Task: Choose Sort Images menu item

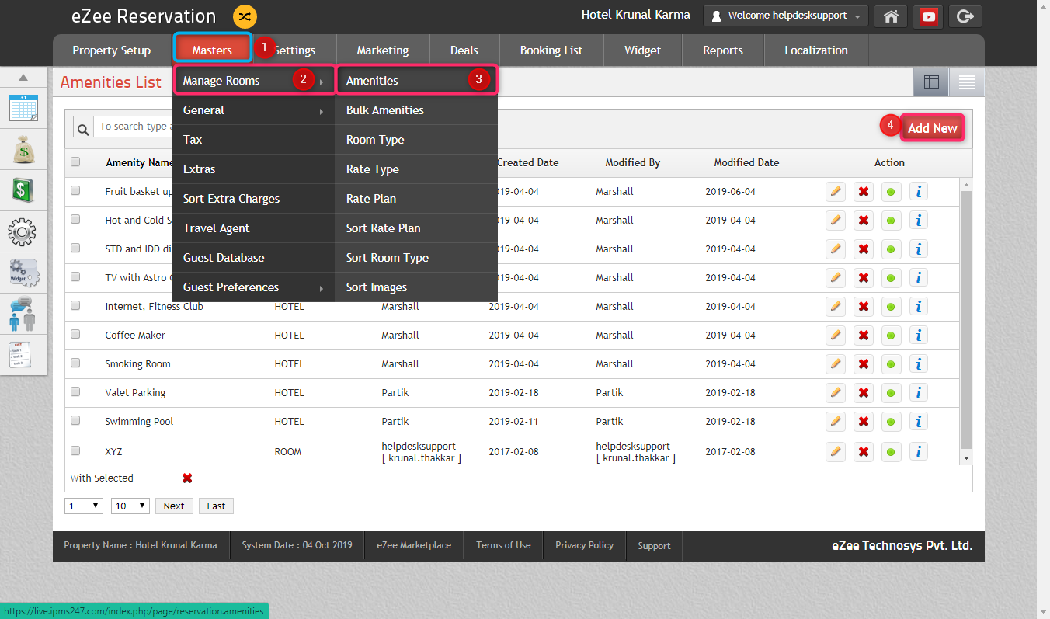Action: 416,287
